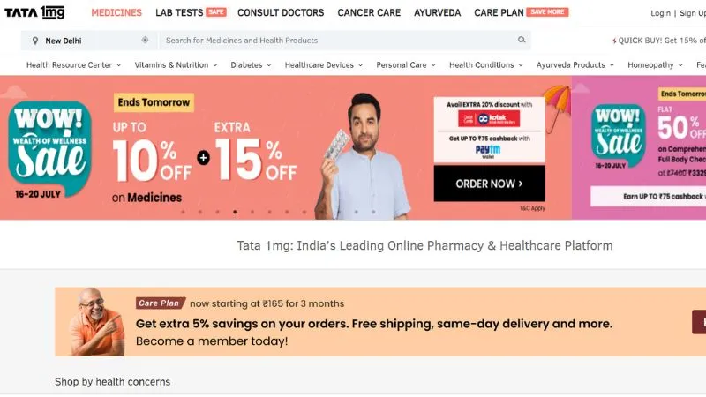
Task: Select the active fourth carousel dot
Action: click(235, 212)
